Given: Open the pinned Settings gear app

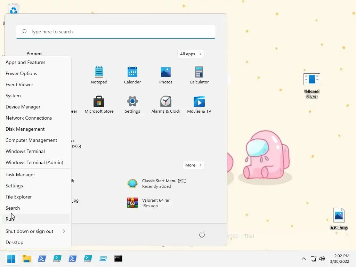Looking at the screenshot, I should coord(132,104).
